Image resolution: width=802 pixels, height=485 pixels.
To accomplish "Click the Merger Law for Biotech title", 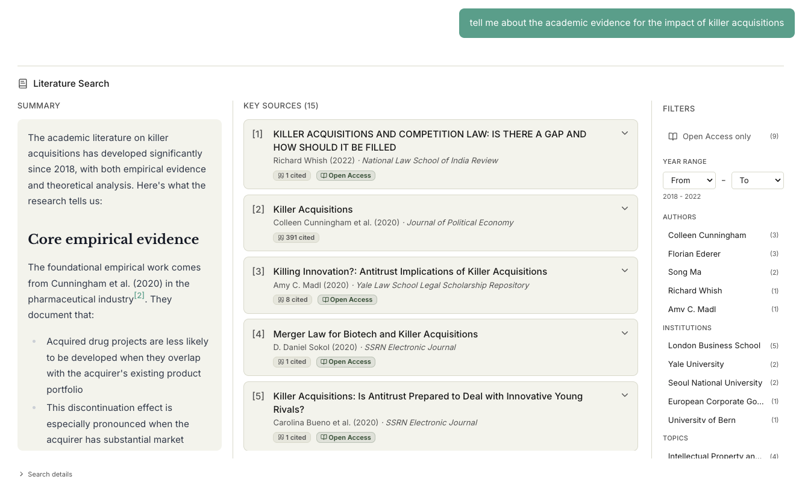I will coord(375,334).
